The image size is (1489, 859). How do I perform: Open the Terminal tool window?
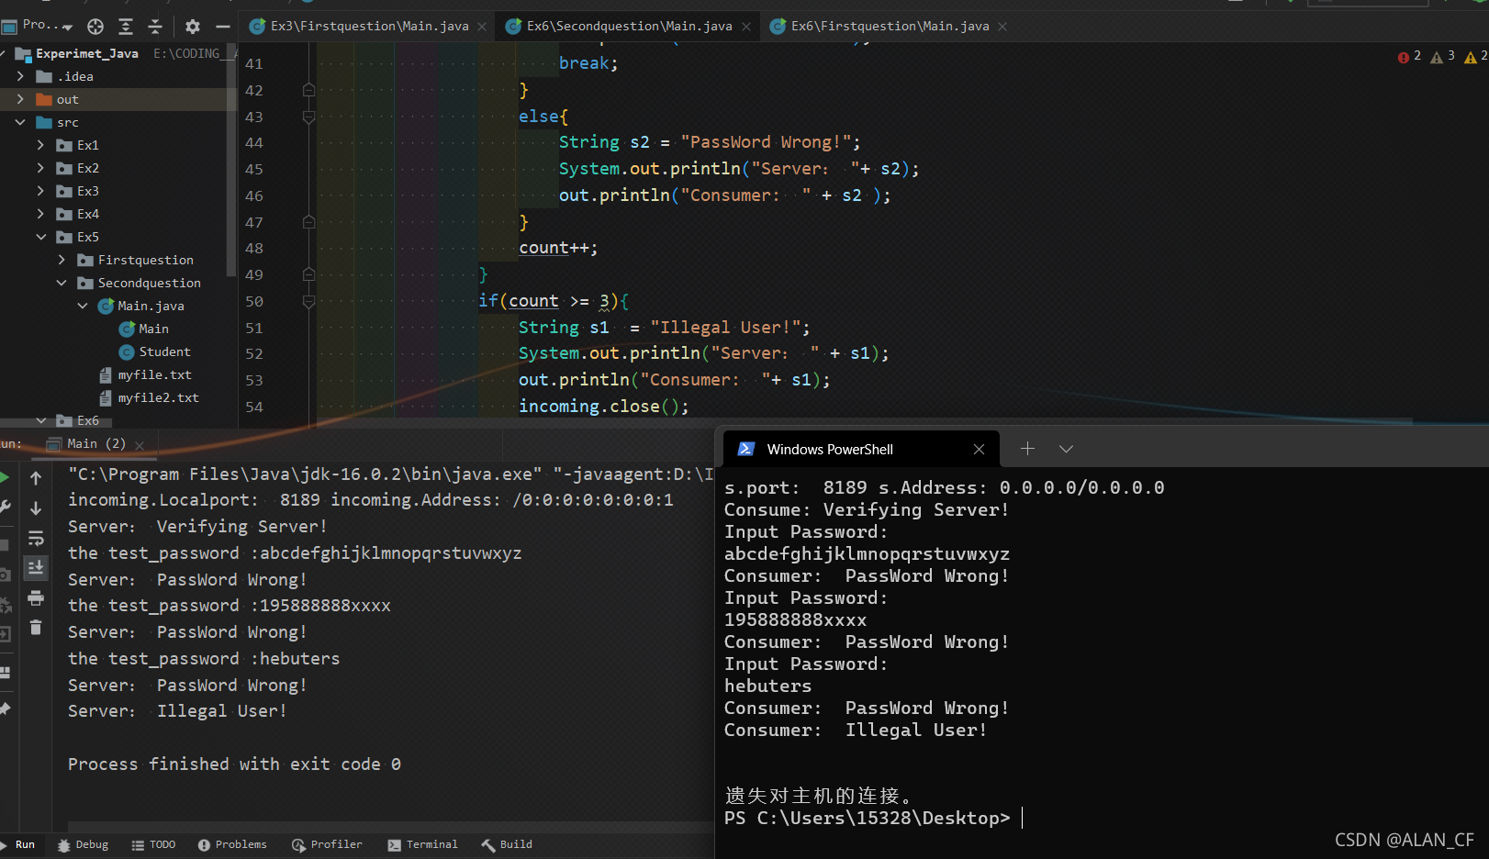click(x=422, y=844)
